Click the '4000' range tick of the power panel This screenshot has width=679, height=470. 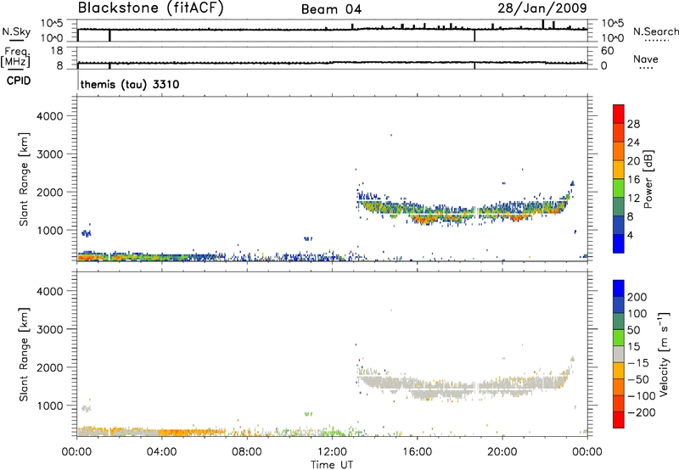coord(50,116)
